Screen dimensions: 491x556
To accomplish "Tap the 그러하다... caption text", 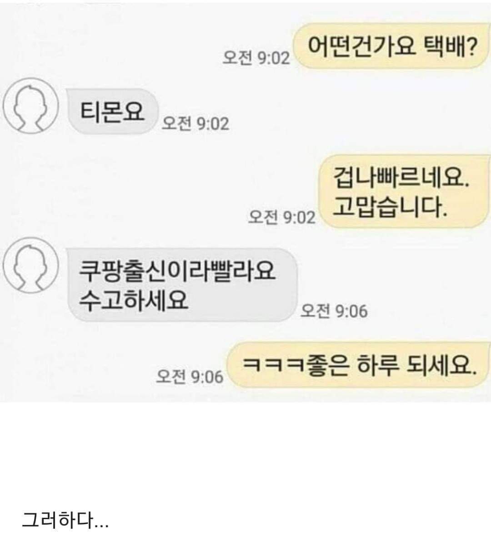I will (x=65, y=520).
